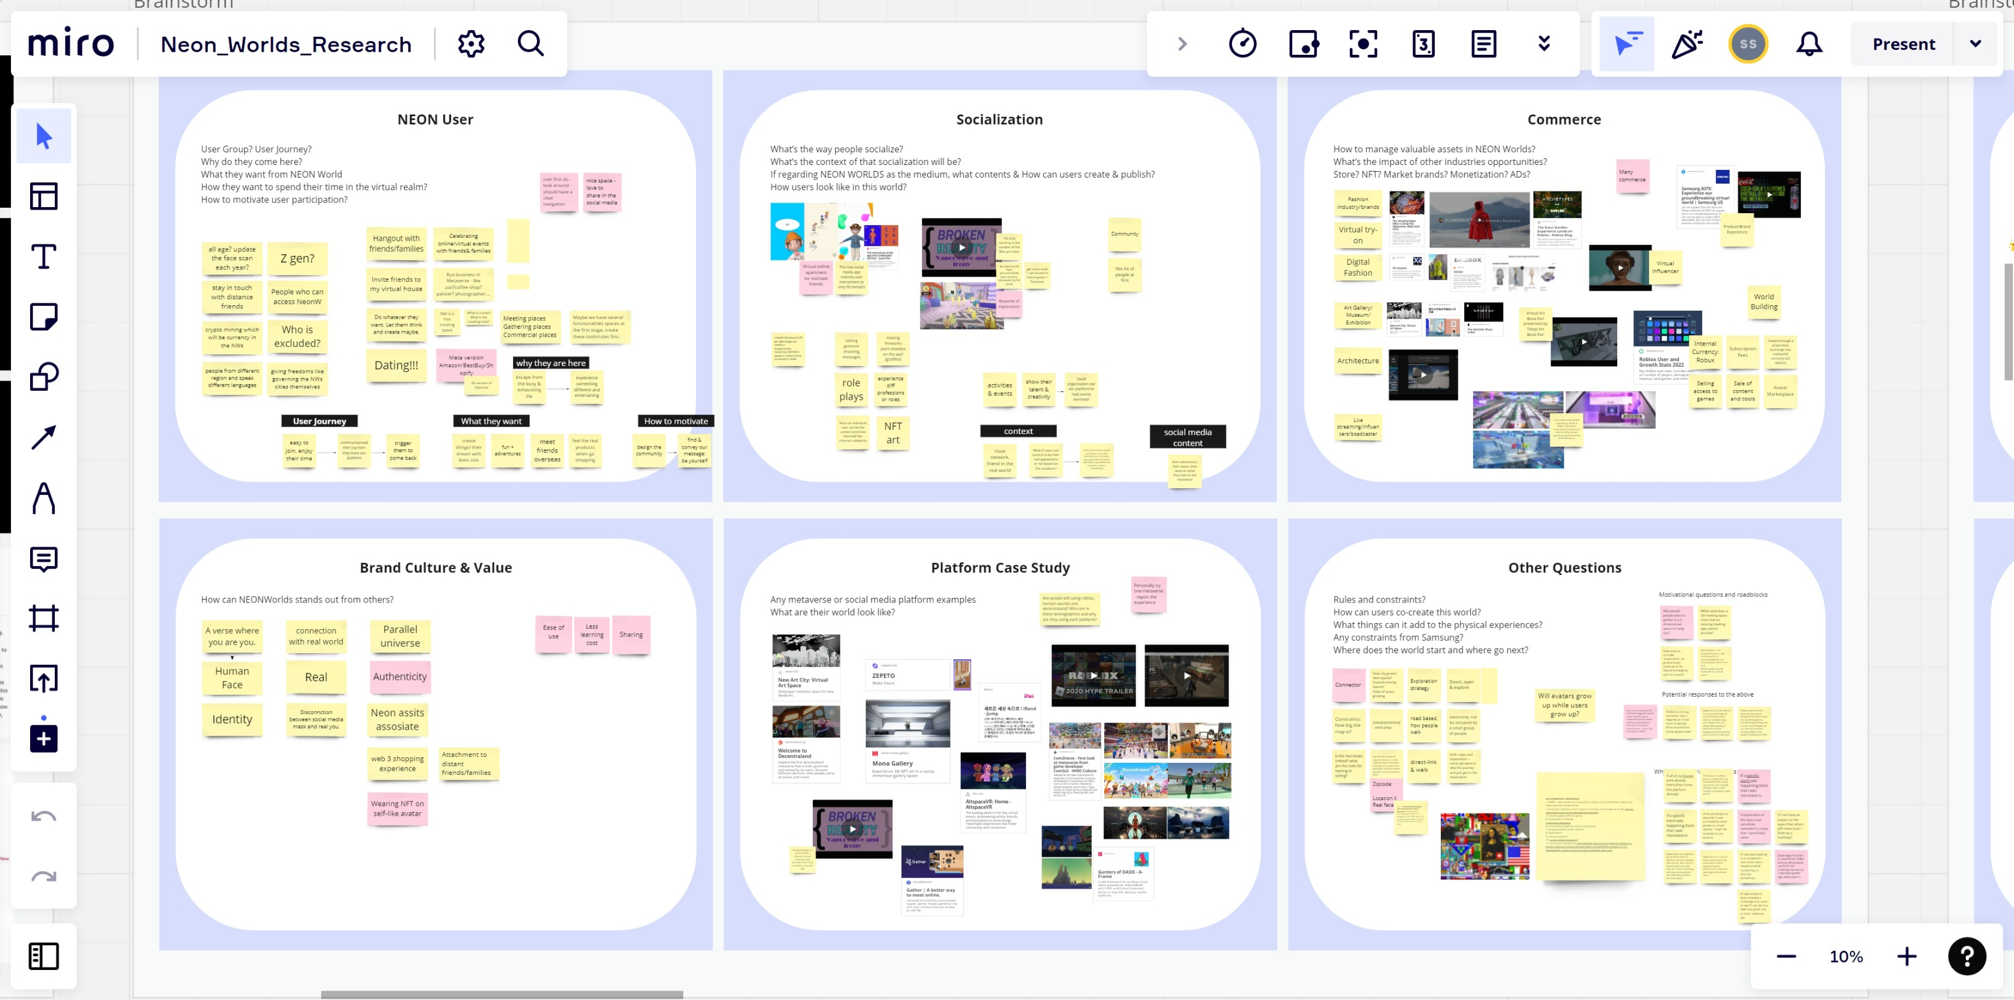The width and height of the screenshot is (2014, 1000).
Task: Expand the Present options dropdown arrow
Action: click(x=1975, y=44)
